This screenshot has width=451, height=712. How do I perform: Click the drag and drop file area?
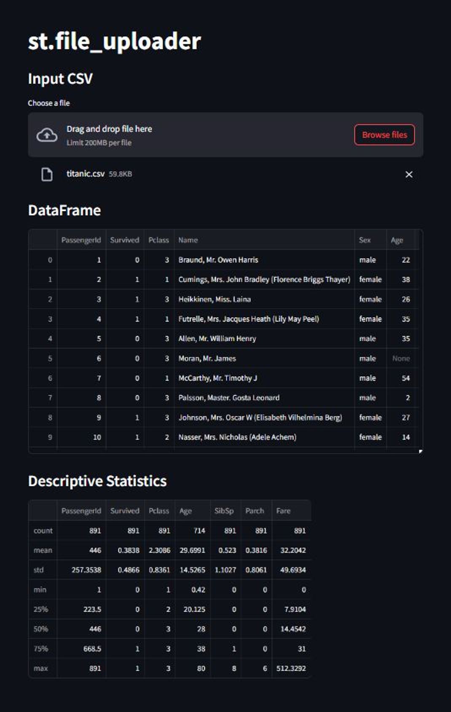point(190,135)
